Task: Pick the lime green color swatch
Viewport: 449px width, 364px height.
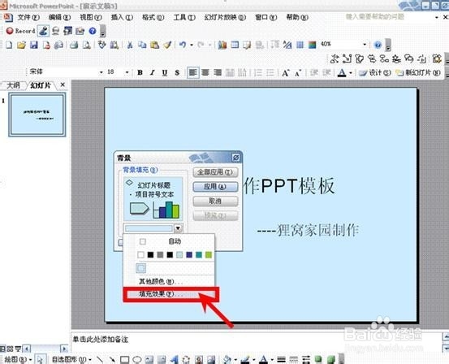Action: coord(209,254)
